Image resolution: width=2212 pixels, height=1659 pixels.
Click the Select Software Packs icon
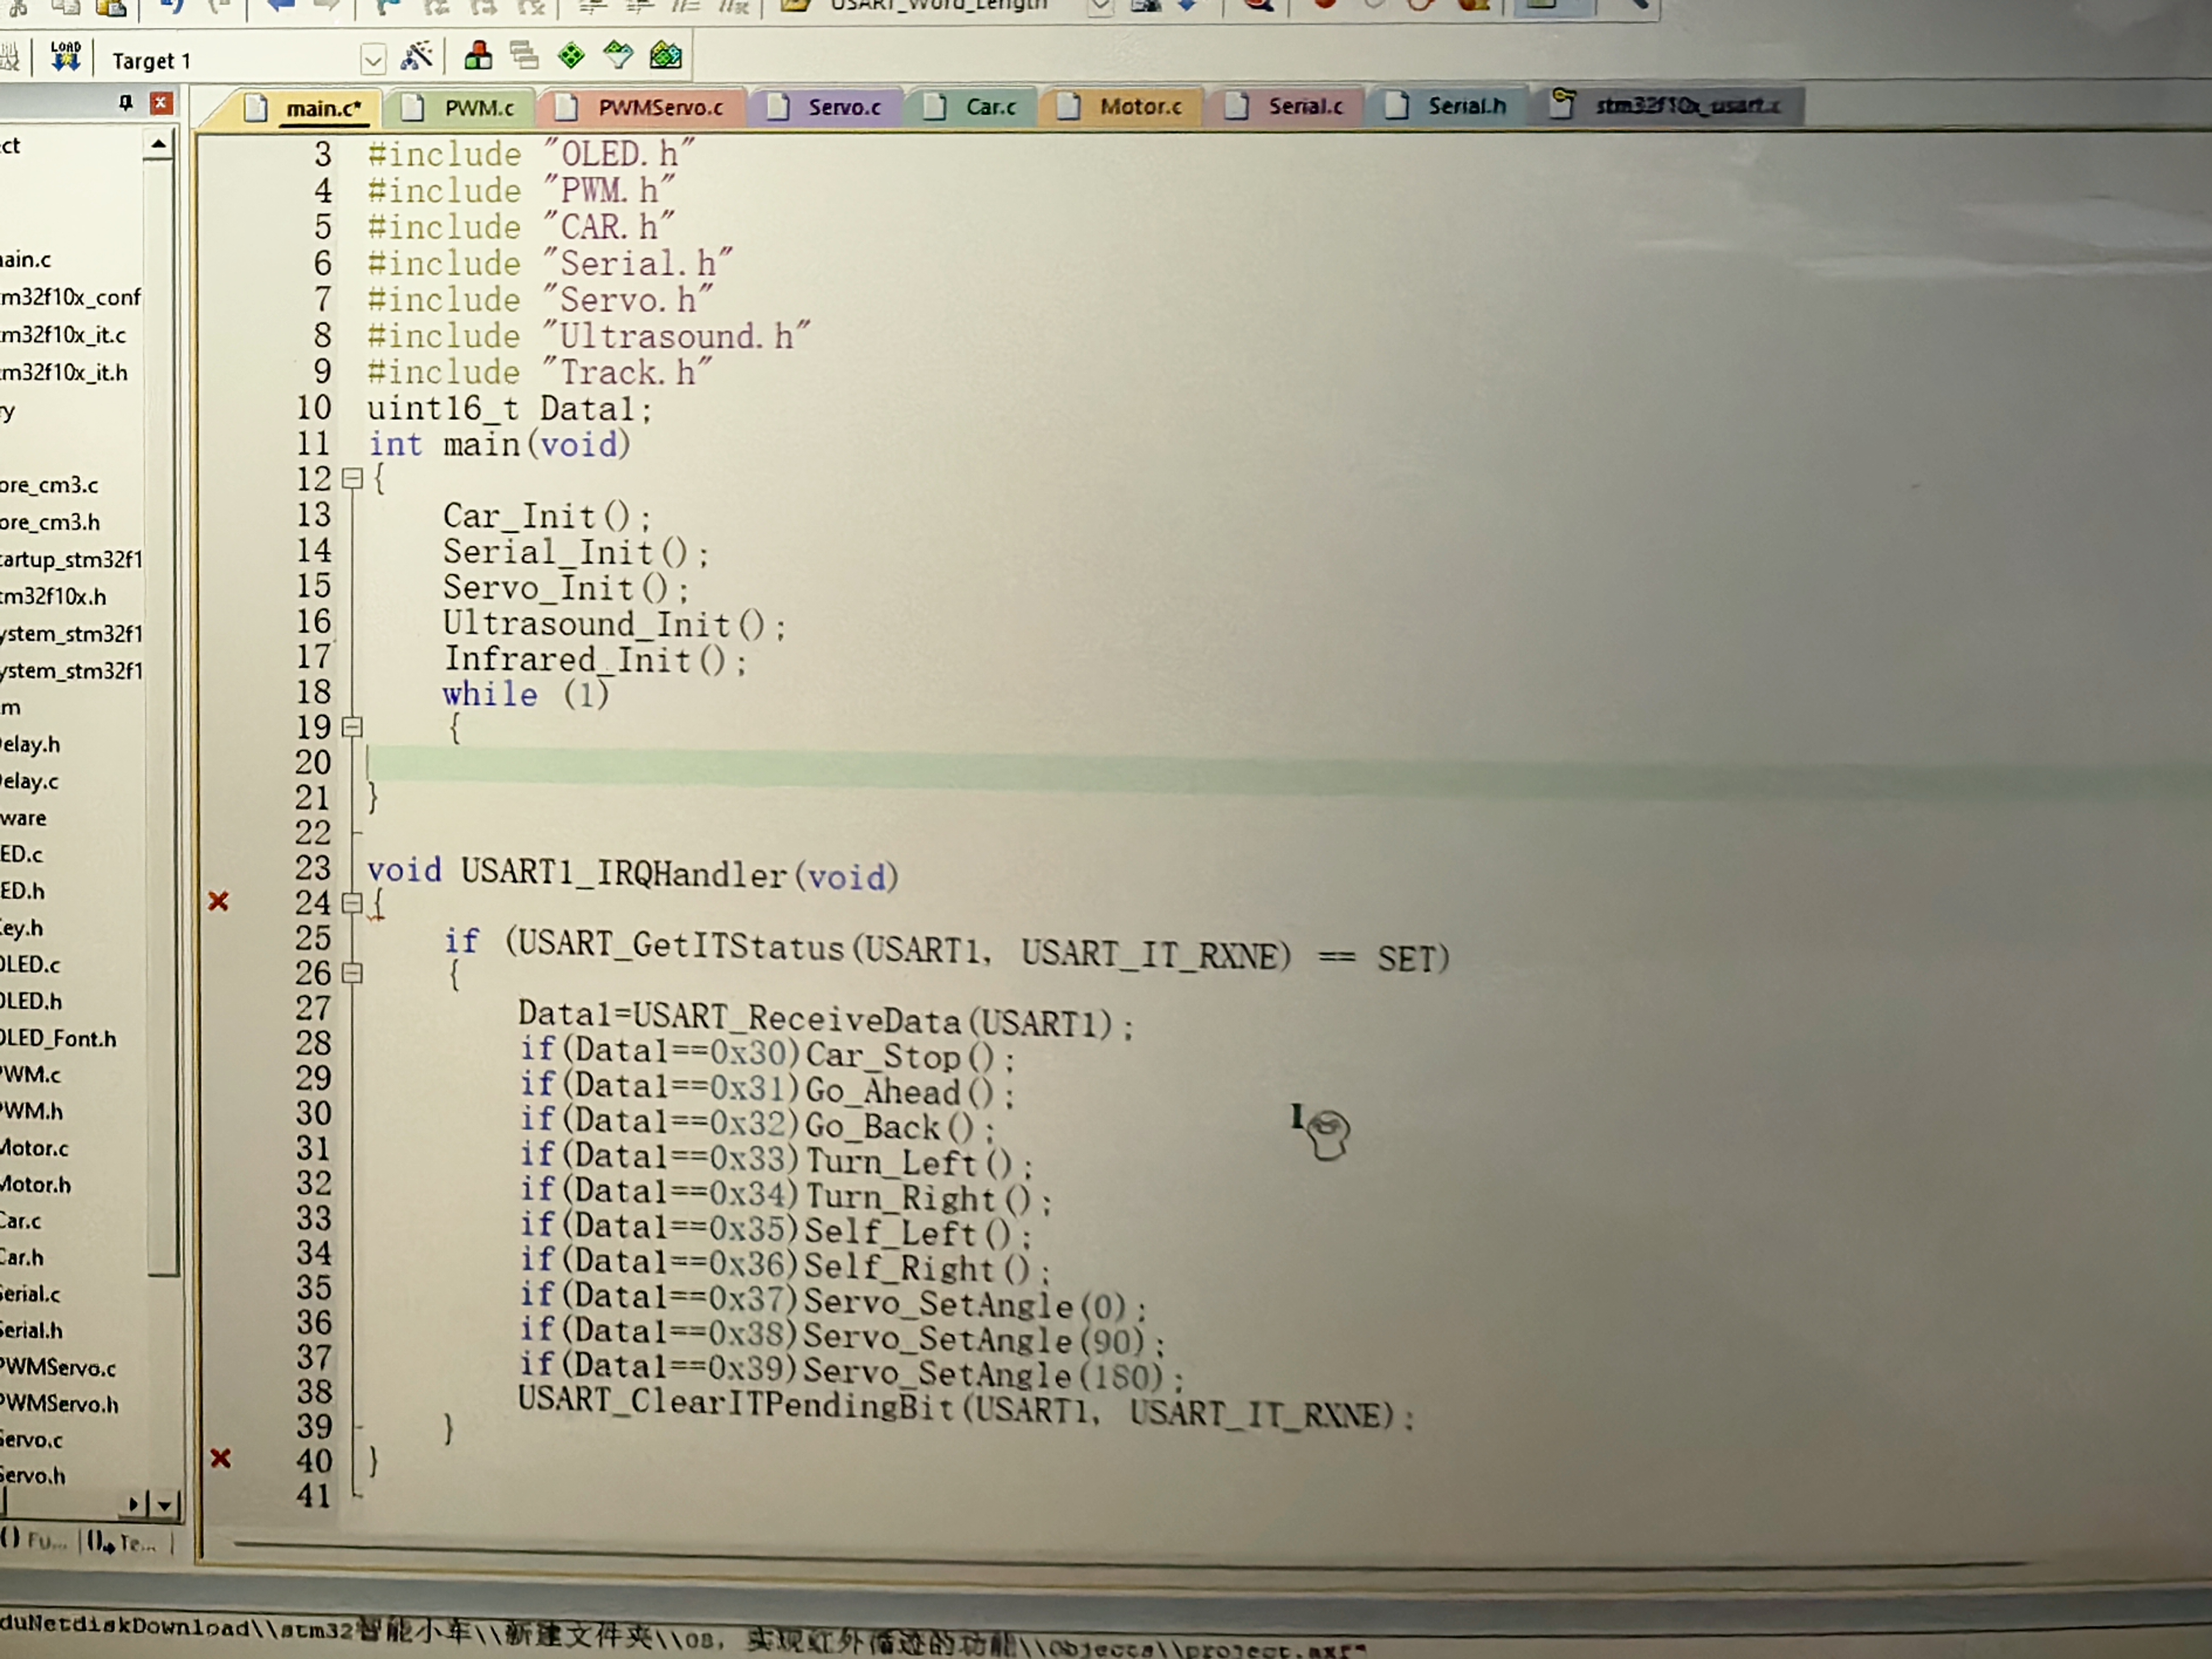pos(618,55)
